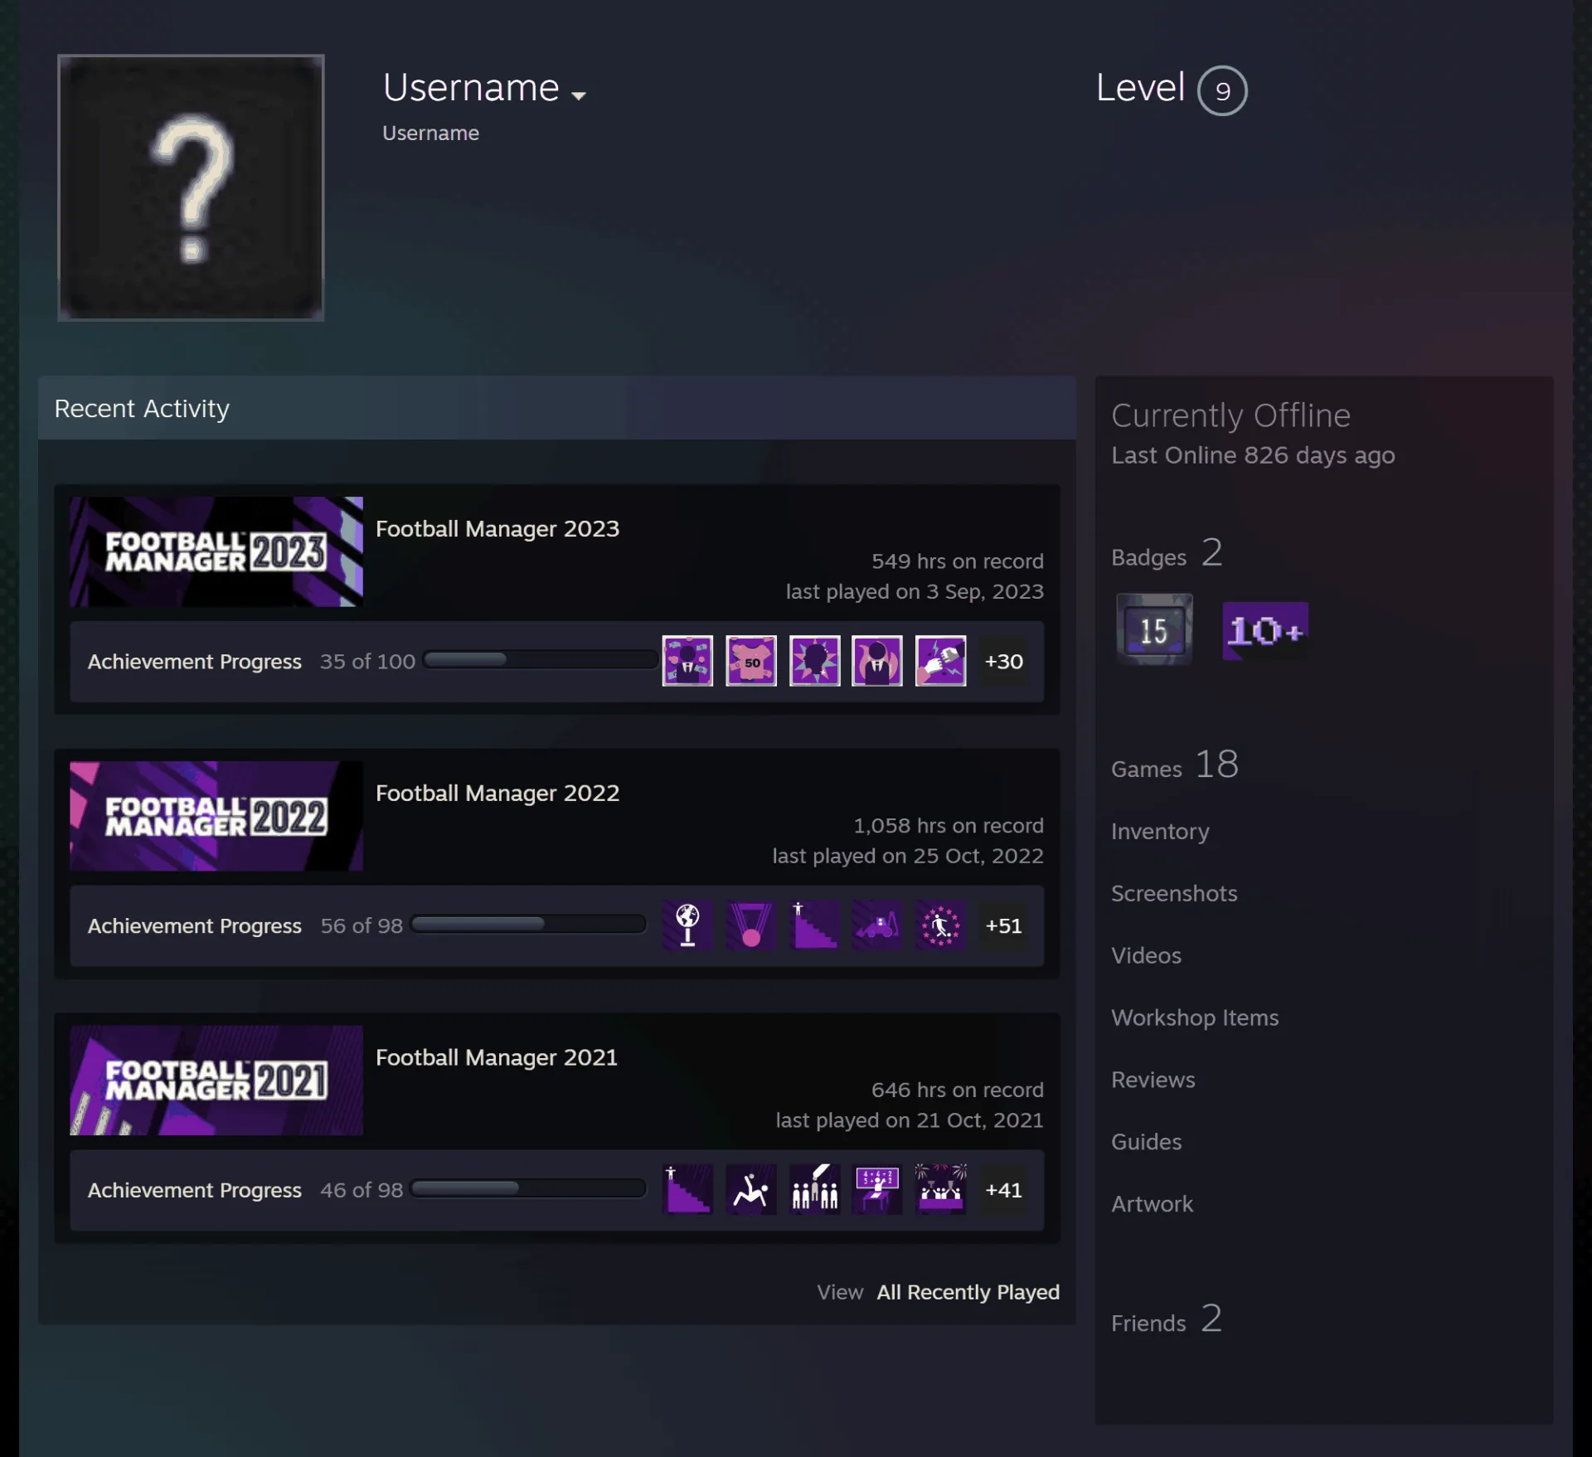Screen dimensions: 1592x1457
Task: Click the FM 2021 achievement progress bar
Action: pos(528,1188)
